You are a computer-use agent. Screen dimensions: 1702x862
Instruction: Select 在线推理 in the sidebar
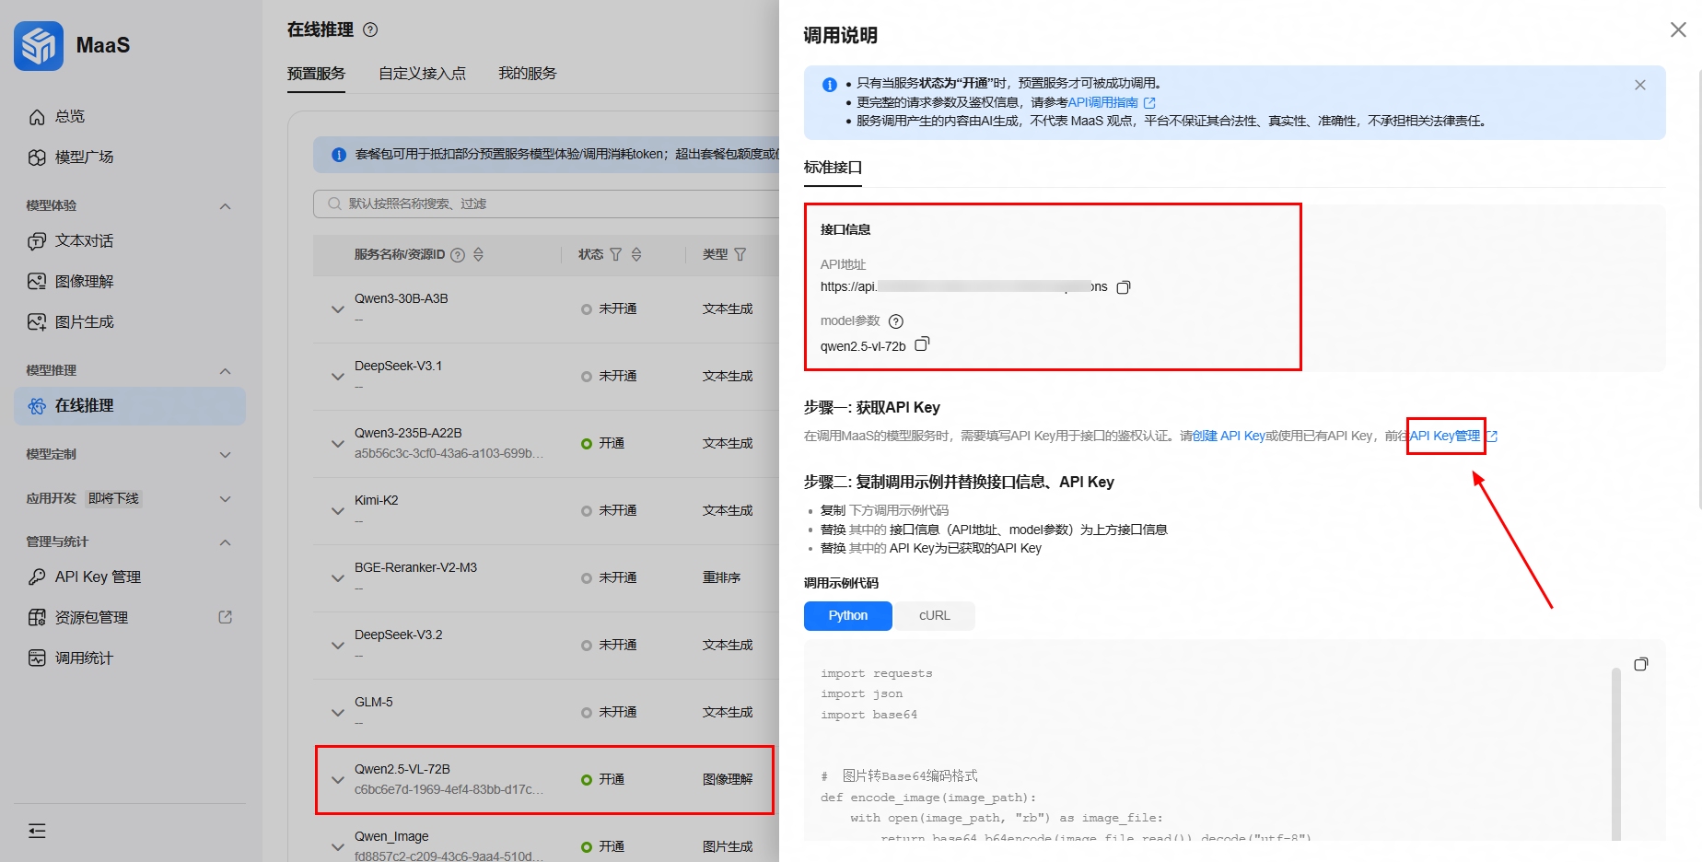[130, 405]
